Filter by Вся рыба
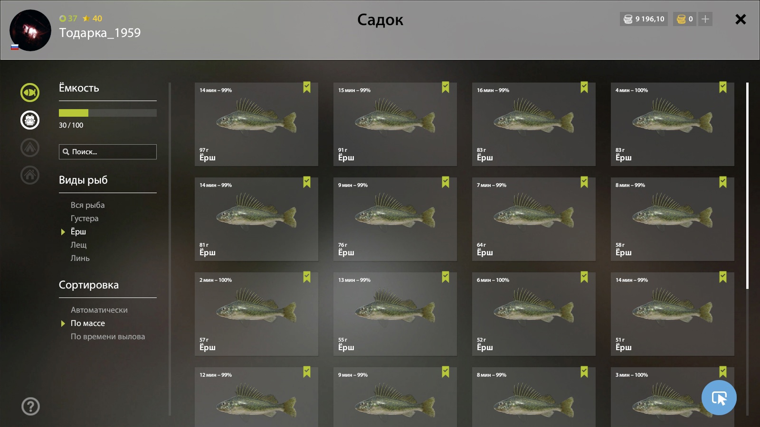Image resolution: width=760 pixels, height=427 pixels. (88, 205)
